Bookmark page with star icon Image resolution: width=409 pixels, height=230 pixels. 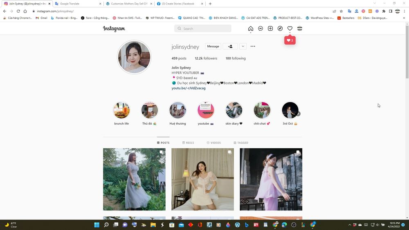341,11
